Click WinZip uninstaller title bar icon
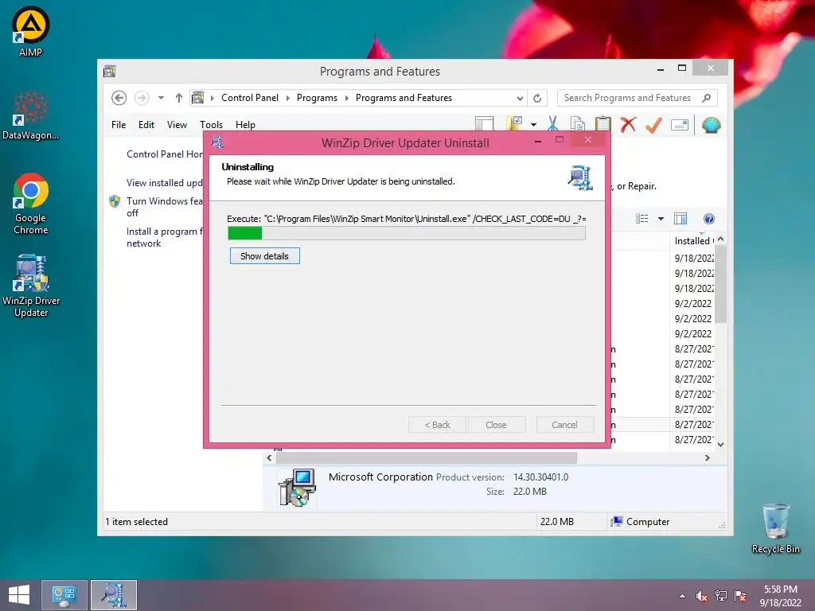This screenshot has height=611, width=815. [217, 142]
